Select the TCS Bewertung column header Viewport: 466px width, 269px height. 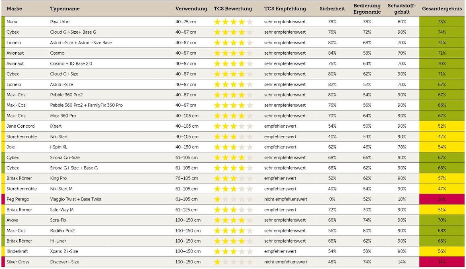click(x=233, y=9)
